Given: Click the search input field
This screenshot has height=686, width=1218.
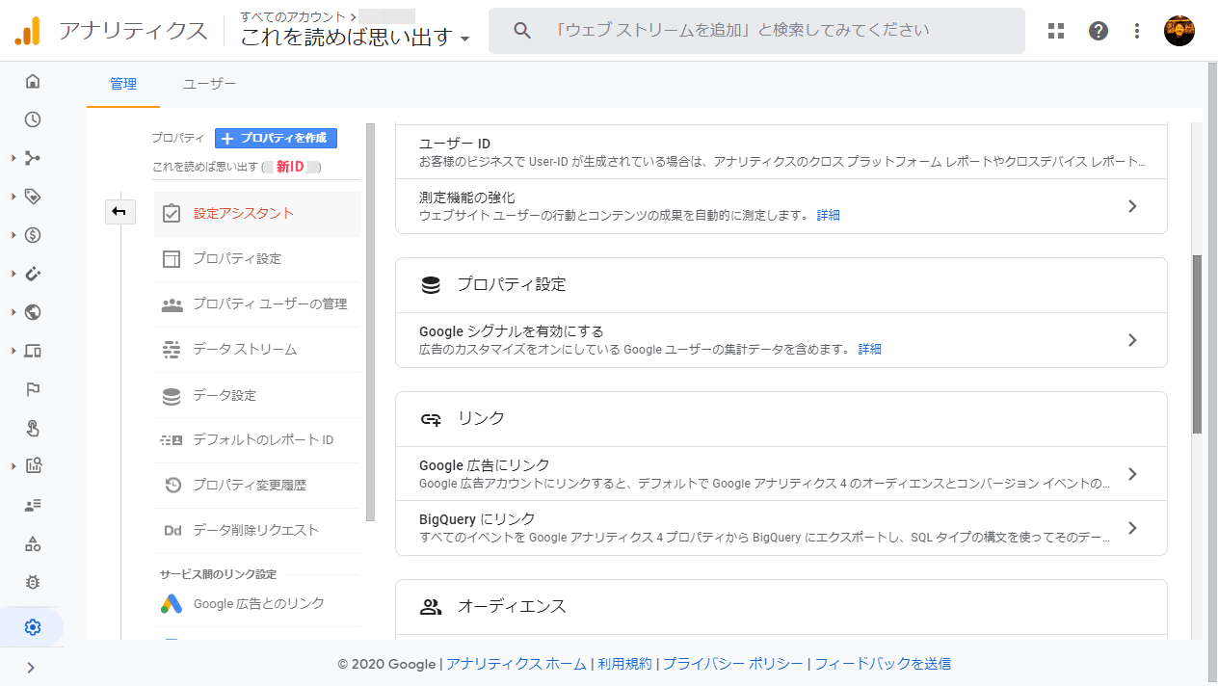Looking at the screenshot, I should click(756, 31).
